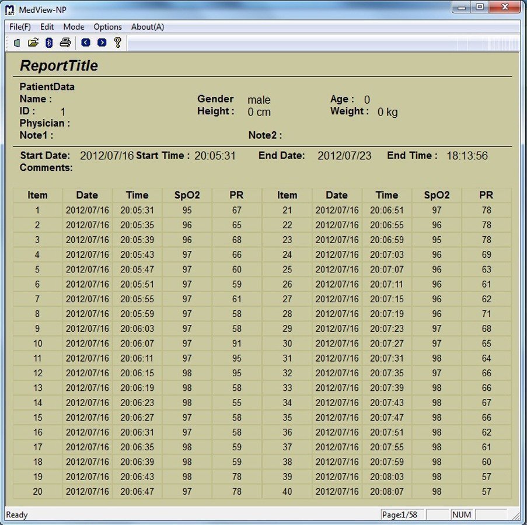Click the MedView-NP title bar app icon
Viewport: 527px width, 525px height.
pos(9,9)
